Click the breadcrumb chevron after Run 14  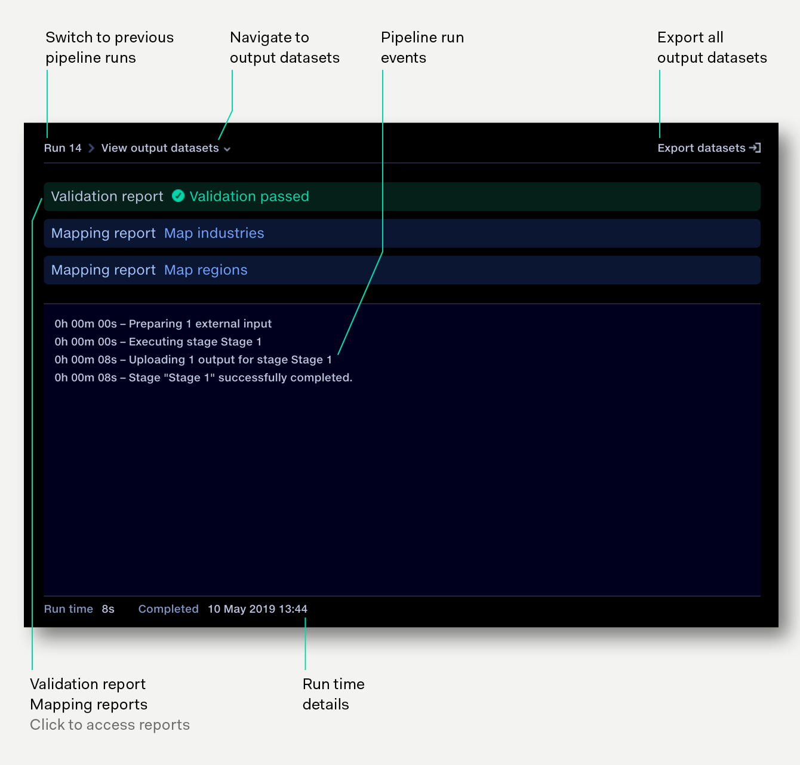pos(91,148)
